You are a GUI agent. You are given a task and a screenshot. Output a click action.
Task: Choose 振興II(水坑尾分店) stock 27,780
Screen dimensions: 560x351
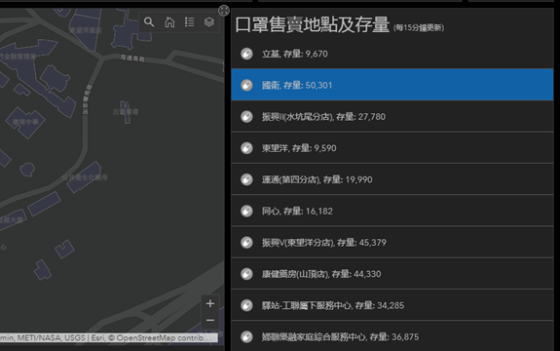pos(392,117)
